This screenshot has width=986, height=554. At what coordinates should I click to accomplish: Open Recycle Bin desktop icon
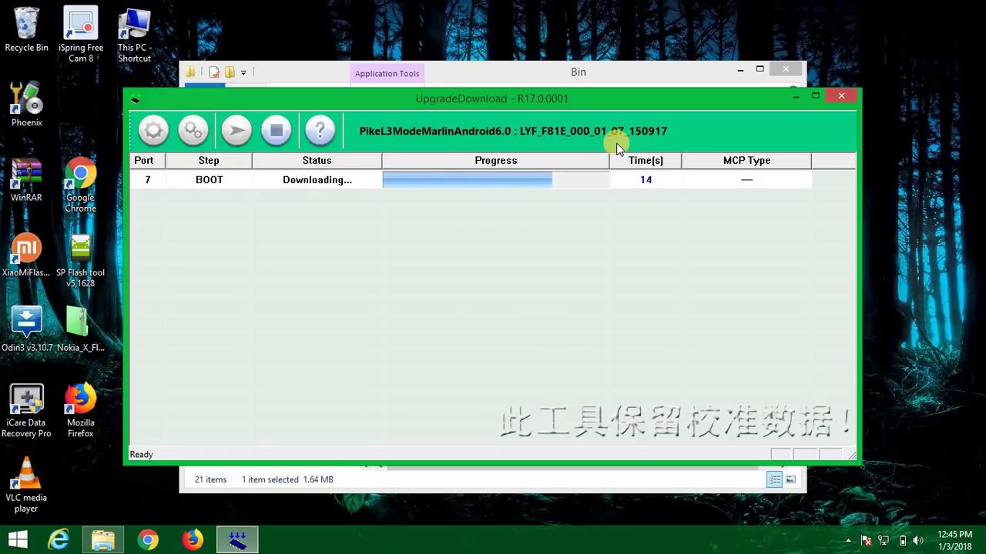tap(26, 31)
